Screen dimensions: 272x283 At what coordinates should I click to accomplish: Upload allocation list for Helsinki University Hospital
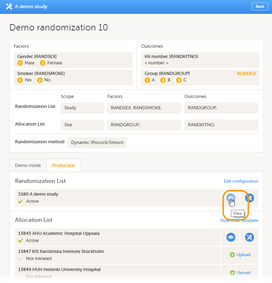point(243,273)
